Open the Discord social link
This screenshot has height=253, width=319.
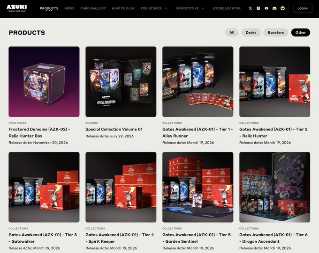(274, 8)
